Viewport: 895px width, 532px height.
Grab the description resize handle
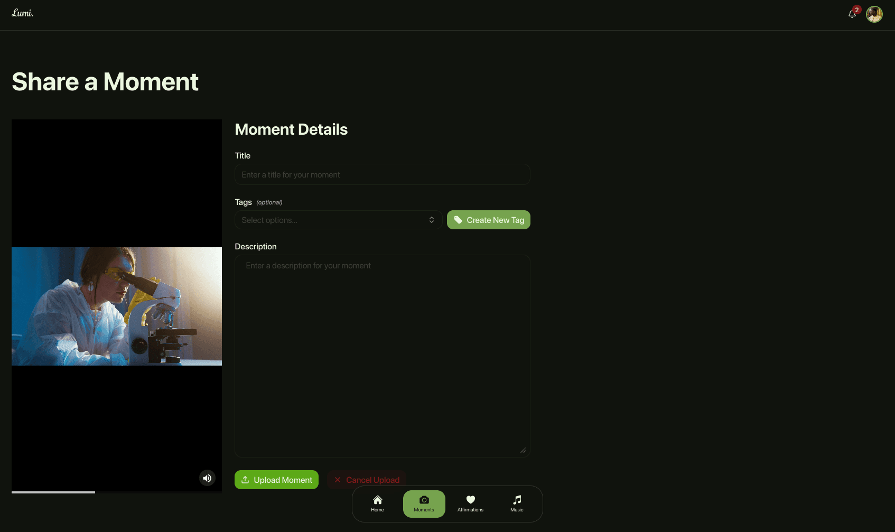[523, 450]
